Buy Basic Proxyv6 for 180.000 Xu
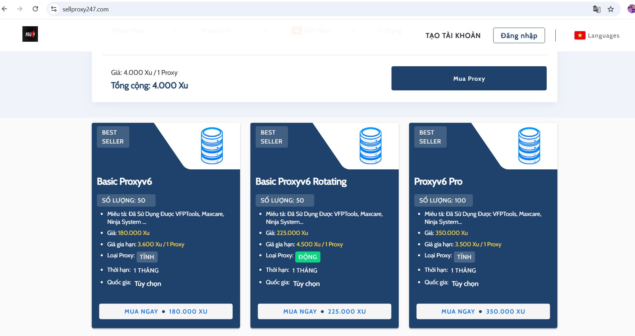The height and width of the screenshot is (336, 635). pos(166,312)
